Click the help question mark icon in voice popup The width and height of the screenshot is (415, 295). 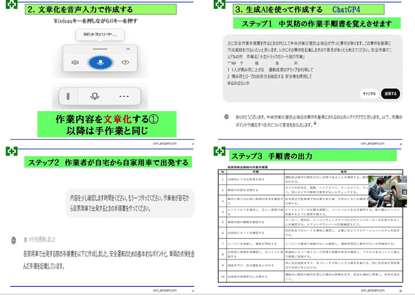pos(126,62)
